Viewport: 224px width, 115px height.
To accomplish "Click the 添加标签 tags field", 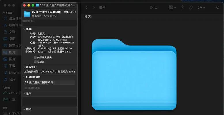I will pos(50,22).
